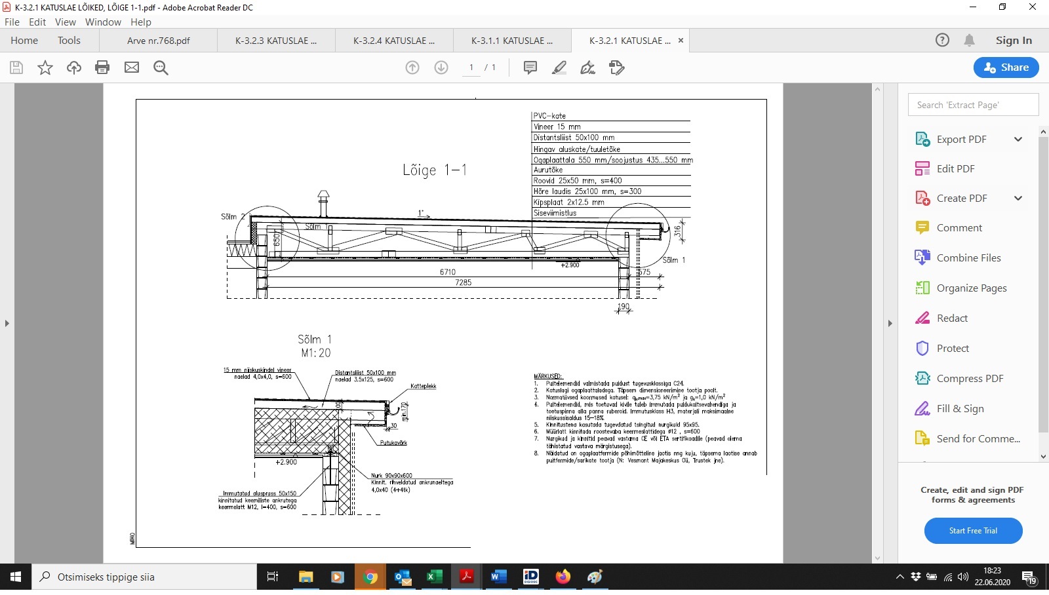Send file by email envelope icon

coord(132,67)
